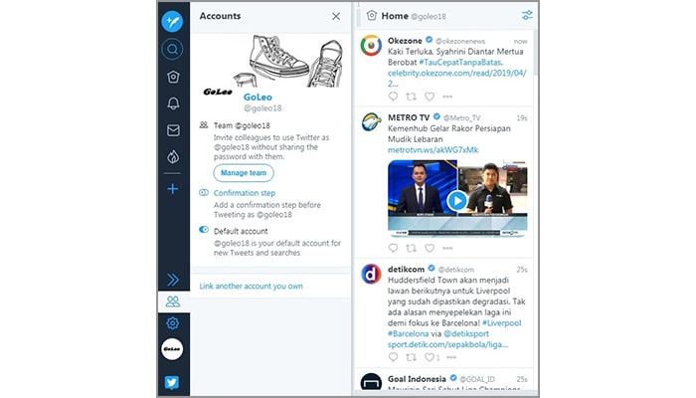This screenshot has width=696, height=398.
Task: Click the 19s timestamp on METRO TV tweet
Action: pos(522,117)
